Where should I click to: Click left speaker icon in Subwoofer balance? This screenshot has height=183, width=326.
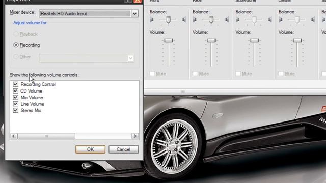tap(238, 20)
